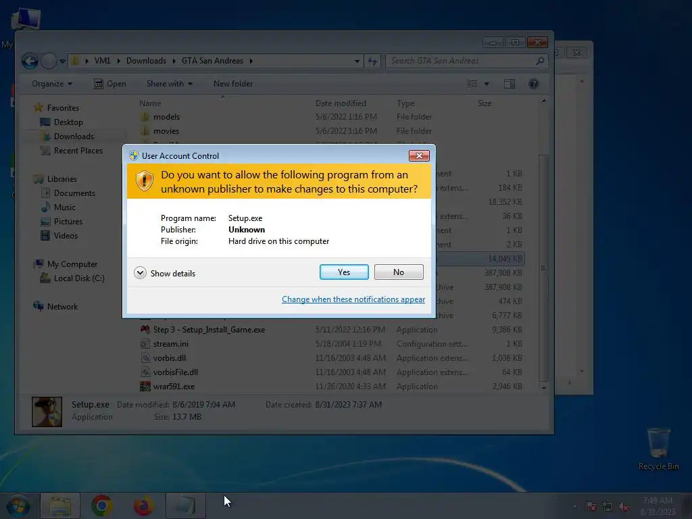The width and height of the screenshot is (692, 519).
Task: Launch Google Chrome from taskbar
Action: click(102, 505)
